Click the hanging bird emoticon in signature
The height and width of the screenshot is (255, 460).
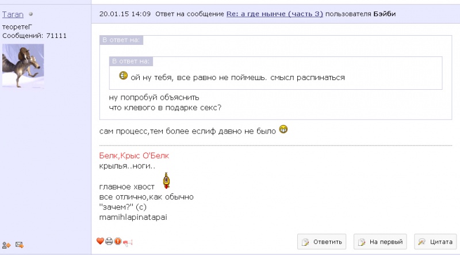click(x=167, y=180)
